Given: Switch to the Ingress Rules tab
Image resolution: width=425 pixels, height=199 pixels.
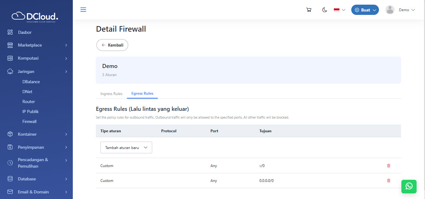Looking at the screenshot, I should coord(111,94).
